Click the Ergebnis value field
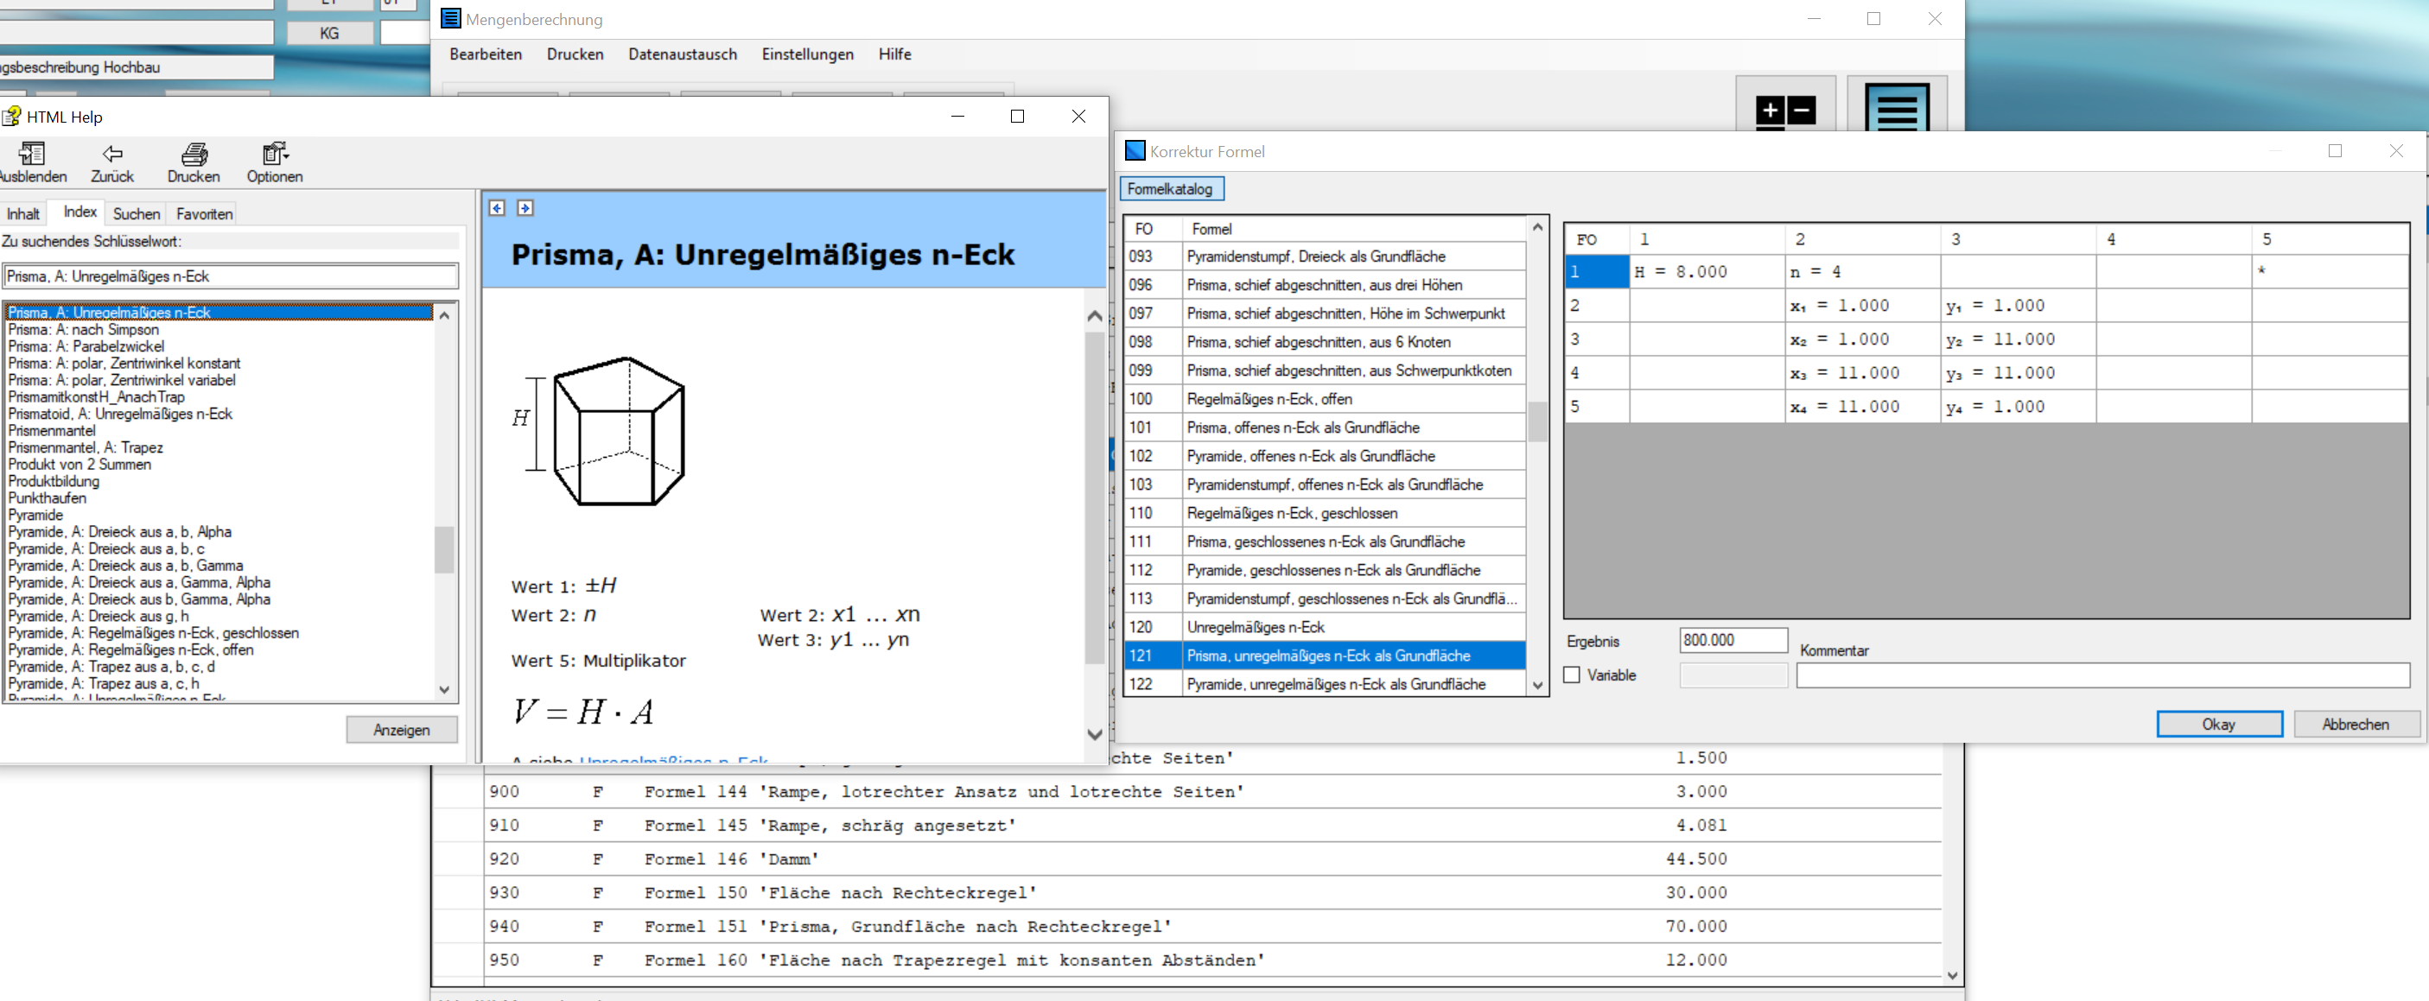 (1733, 640)
